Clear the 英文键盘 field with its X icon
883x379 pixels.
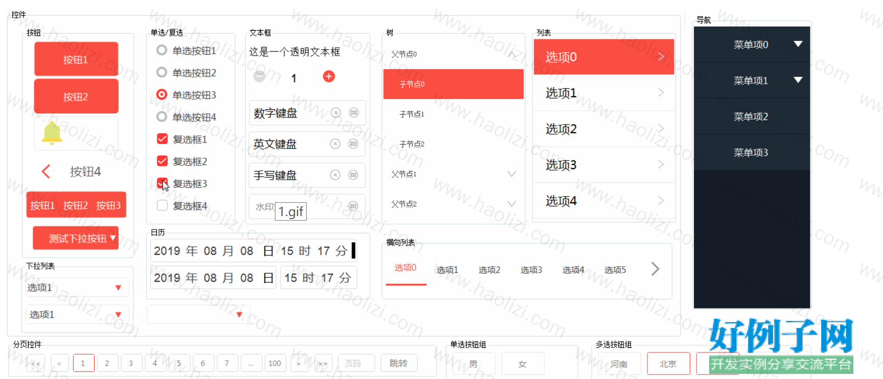(335, 144)
